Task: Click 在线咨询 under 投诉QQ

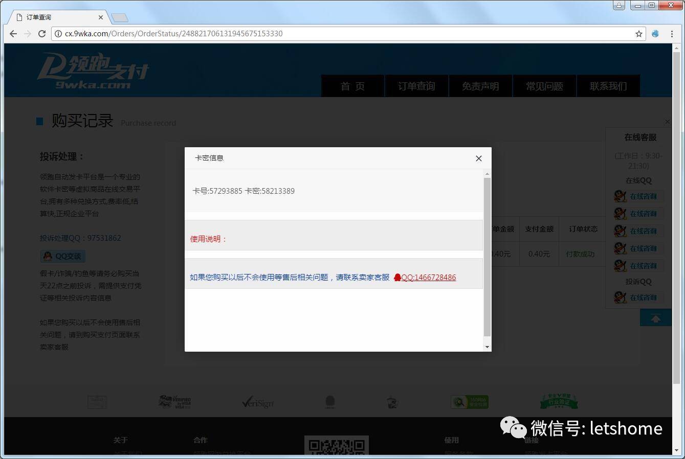Action: [638, 297]
